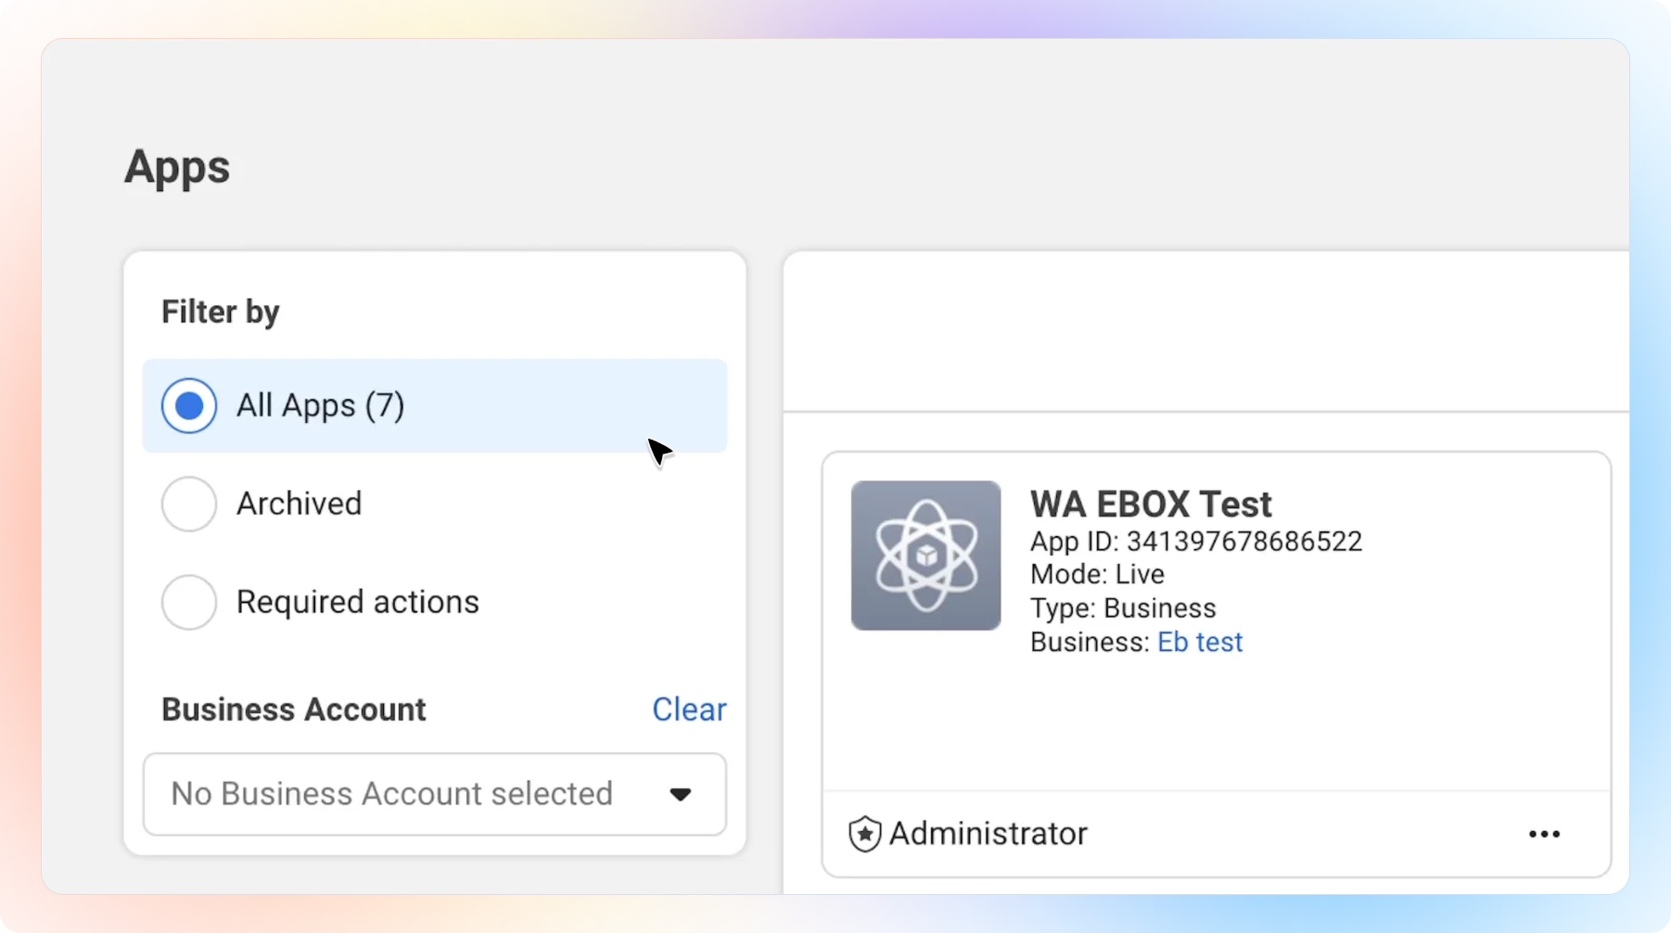Choose the Required actions radio button
This screenshot has height=933, width=1671.
point(189,602)
